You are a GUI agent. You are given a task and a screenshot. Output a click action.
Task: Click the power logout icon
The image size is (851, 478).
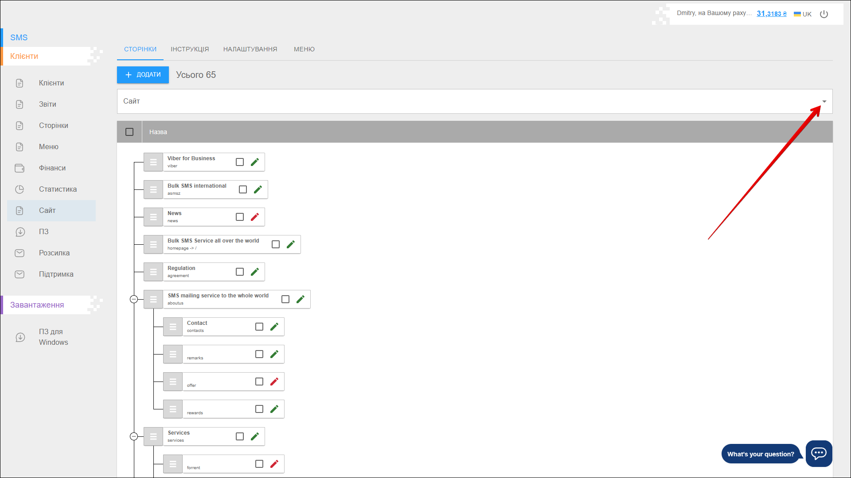click(x=824, y=14)
